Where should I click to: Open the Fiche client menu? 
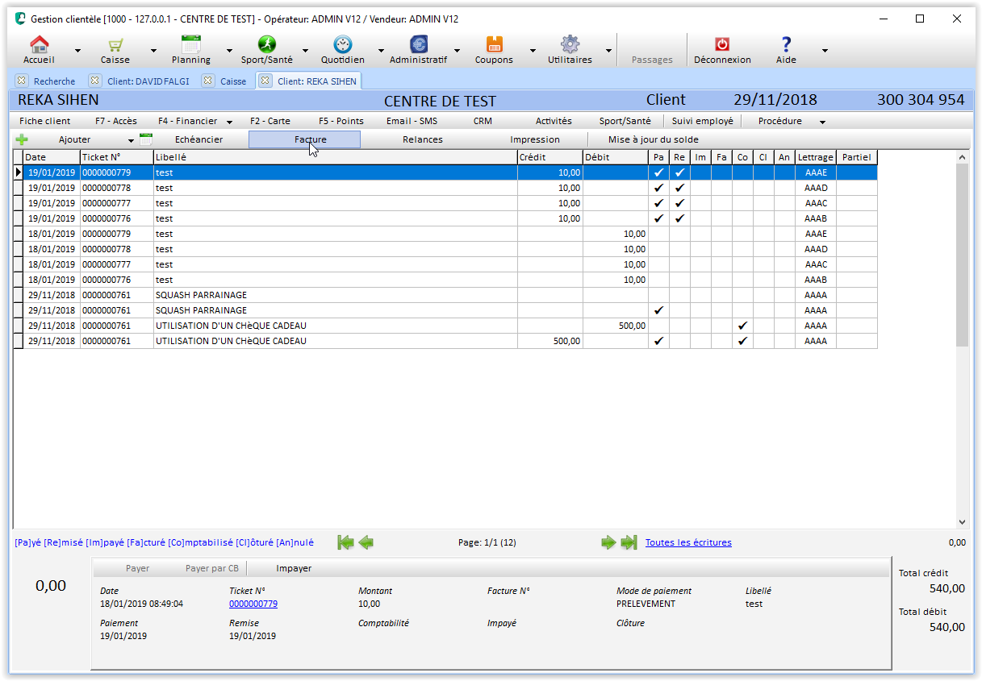[45, 121]
